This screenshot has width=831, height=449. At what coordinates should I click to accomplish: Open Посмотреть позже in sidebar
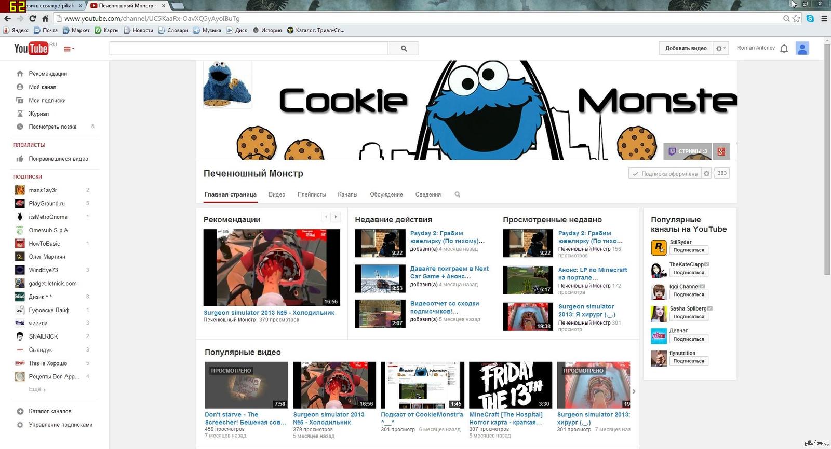(52, 127)
